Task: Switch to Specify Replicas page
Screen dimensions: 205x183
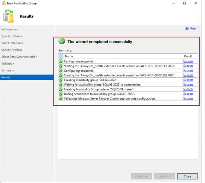Action: [x=12, y=50]
